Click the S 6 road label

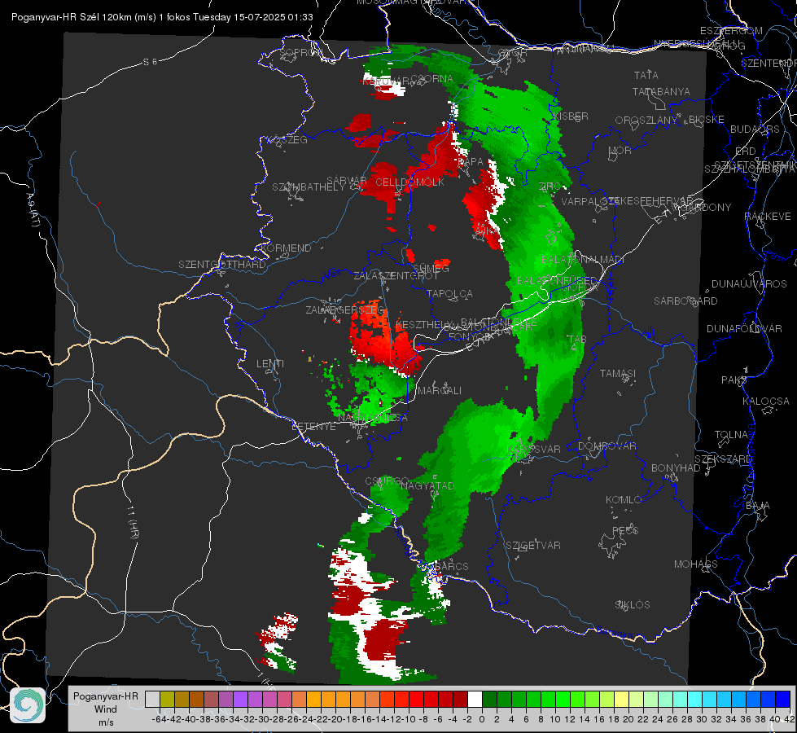150,62
